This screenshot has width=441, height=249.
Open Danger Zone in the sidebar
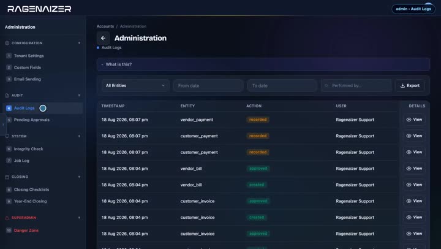pos(43,231)
